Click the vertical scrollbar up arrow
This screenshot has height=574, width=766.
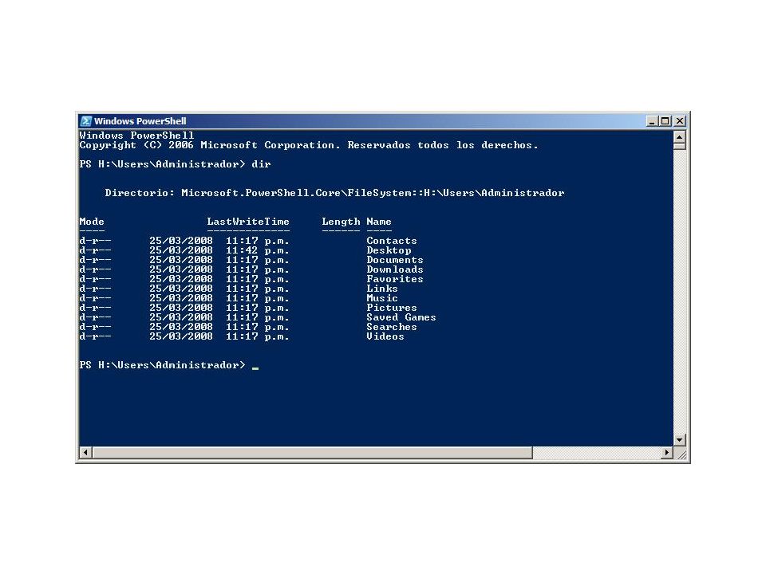[679, 136]
